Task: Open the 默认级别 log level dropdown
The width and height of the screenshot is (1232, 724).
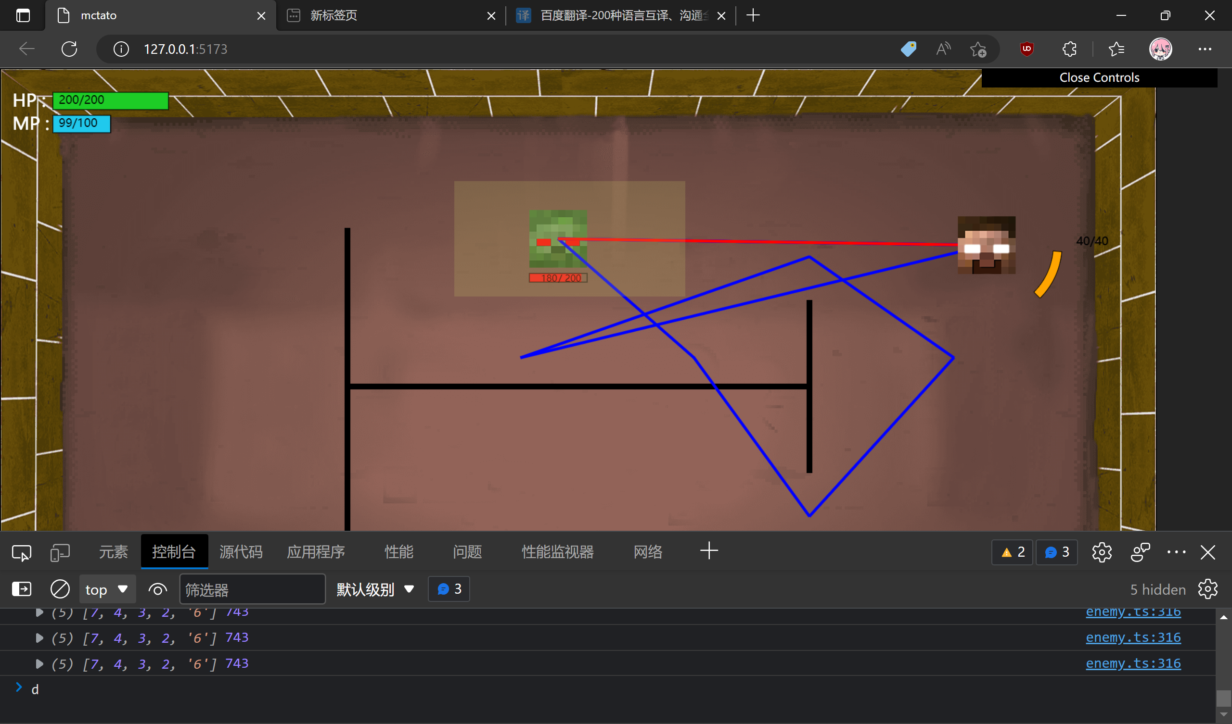Action: click(x=375, y=590)
